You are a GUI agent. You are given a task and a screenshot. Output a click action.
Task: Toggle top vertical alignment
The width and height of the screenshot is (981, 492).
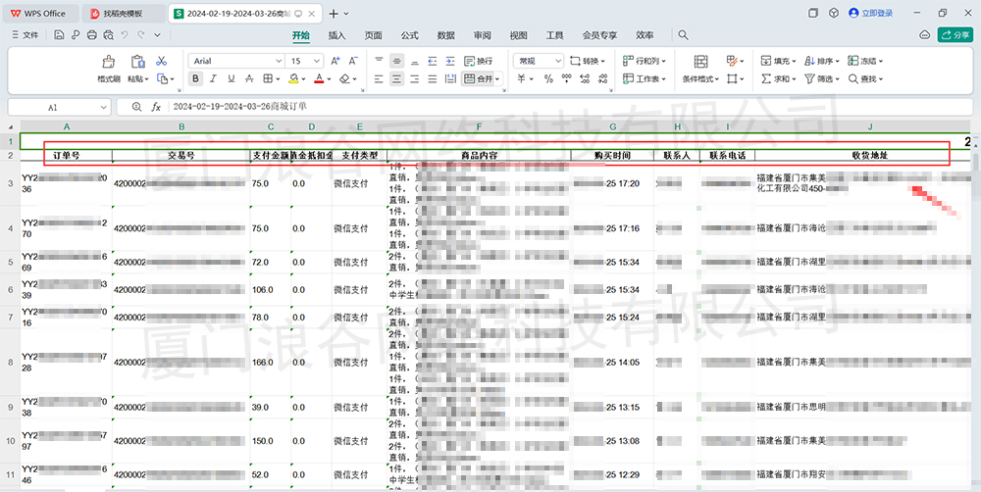pyautogui.click(x=379, y=61)
